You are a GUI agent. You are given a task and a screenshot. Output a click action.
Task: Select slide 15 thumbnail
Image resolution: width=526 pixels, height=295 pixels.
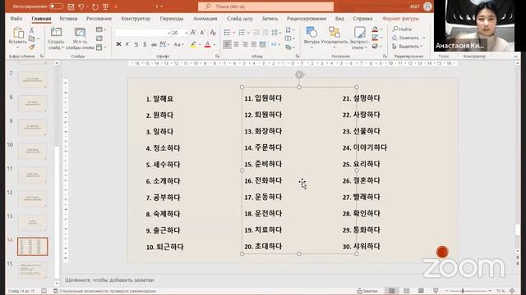click(x=32, y=270)
